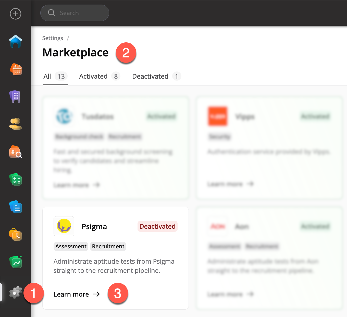Open the blue documents icon
The height and width of the screenshot is (317, 347).
[16, 207]
